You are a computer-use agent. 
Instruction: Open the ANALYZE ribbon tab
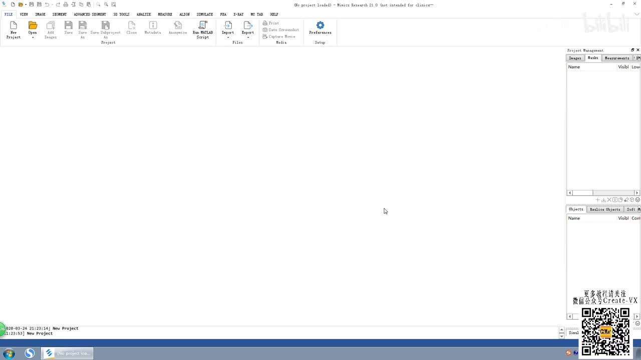pyautogui.click(x=144, y=14)
